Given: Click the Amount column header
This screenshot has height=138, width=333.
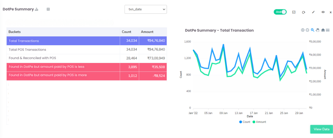Looking at the screenshot, I should pyautogui.click(x=147, y=32).
